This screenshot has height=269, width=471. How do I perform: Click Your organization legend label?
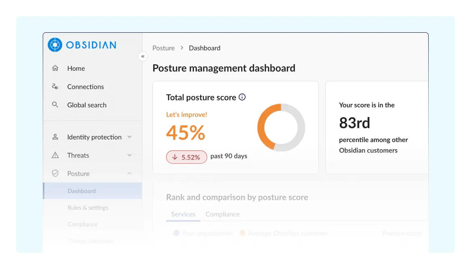207,233
